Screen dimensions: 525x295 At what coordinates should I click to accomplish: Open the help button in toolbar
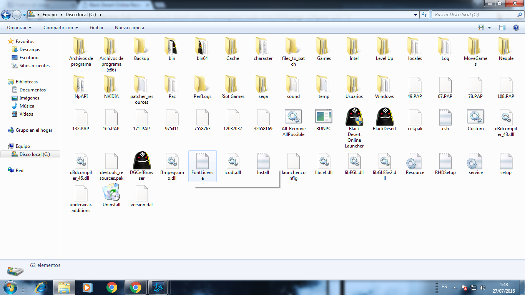pyautogui.click(x=516, y=28)
